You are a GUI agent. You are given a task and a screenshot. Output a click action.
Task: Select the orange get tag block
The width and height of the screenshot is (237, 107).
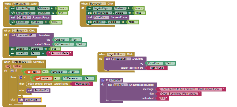(x=33, y=72)
